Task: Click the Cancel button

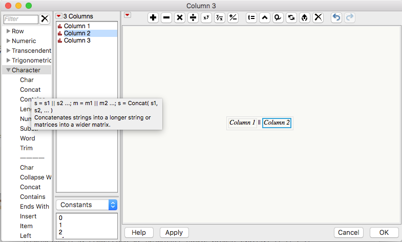Action: pyautogui.click(x=349, y=232)
